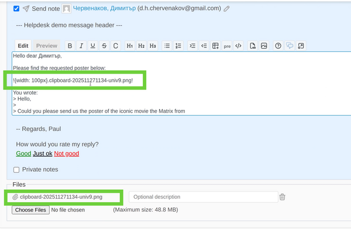Insert Heading 3 with H3 button
Screen dimensions: 351x229
click(153, 46)
